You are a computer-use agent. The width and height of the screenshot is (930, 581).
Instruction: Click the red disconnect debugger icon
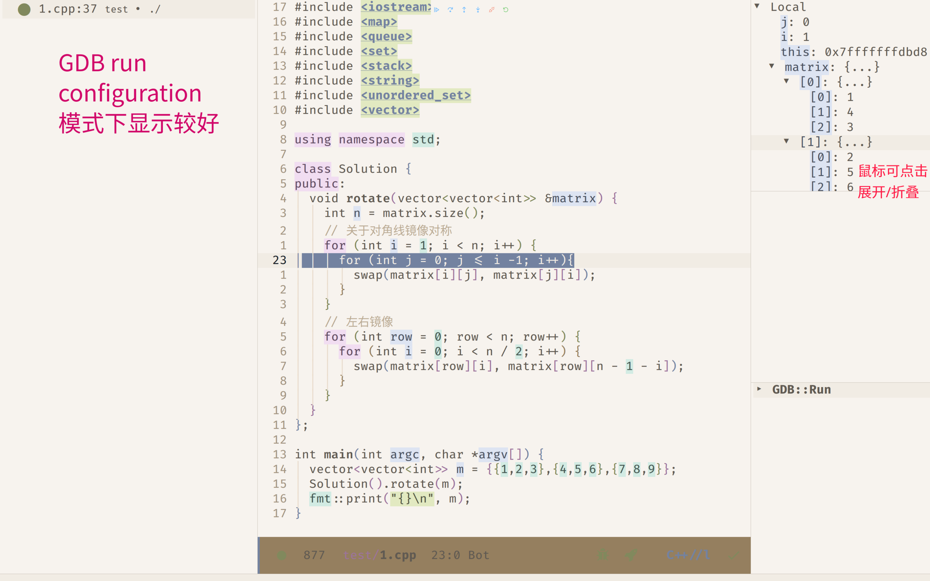492,10
